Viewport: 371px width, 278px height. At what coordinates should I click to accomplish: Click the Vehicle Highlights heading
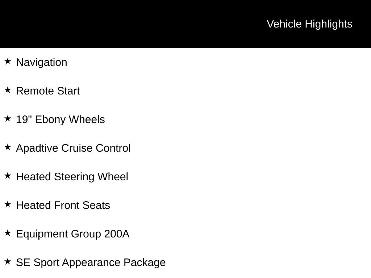coord(309,24)
